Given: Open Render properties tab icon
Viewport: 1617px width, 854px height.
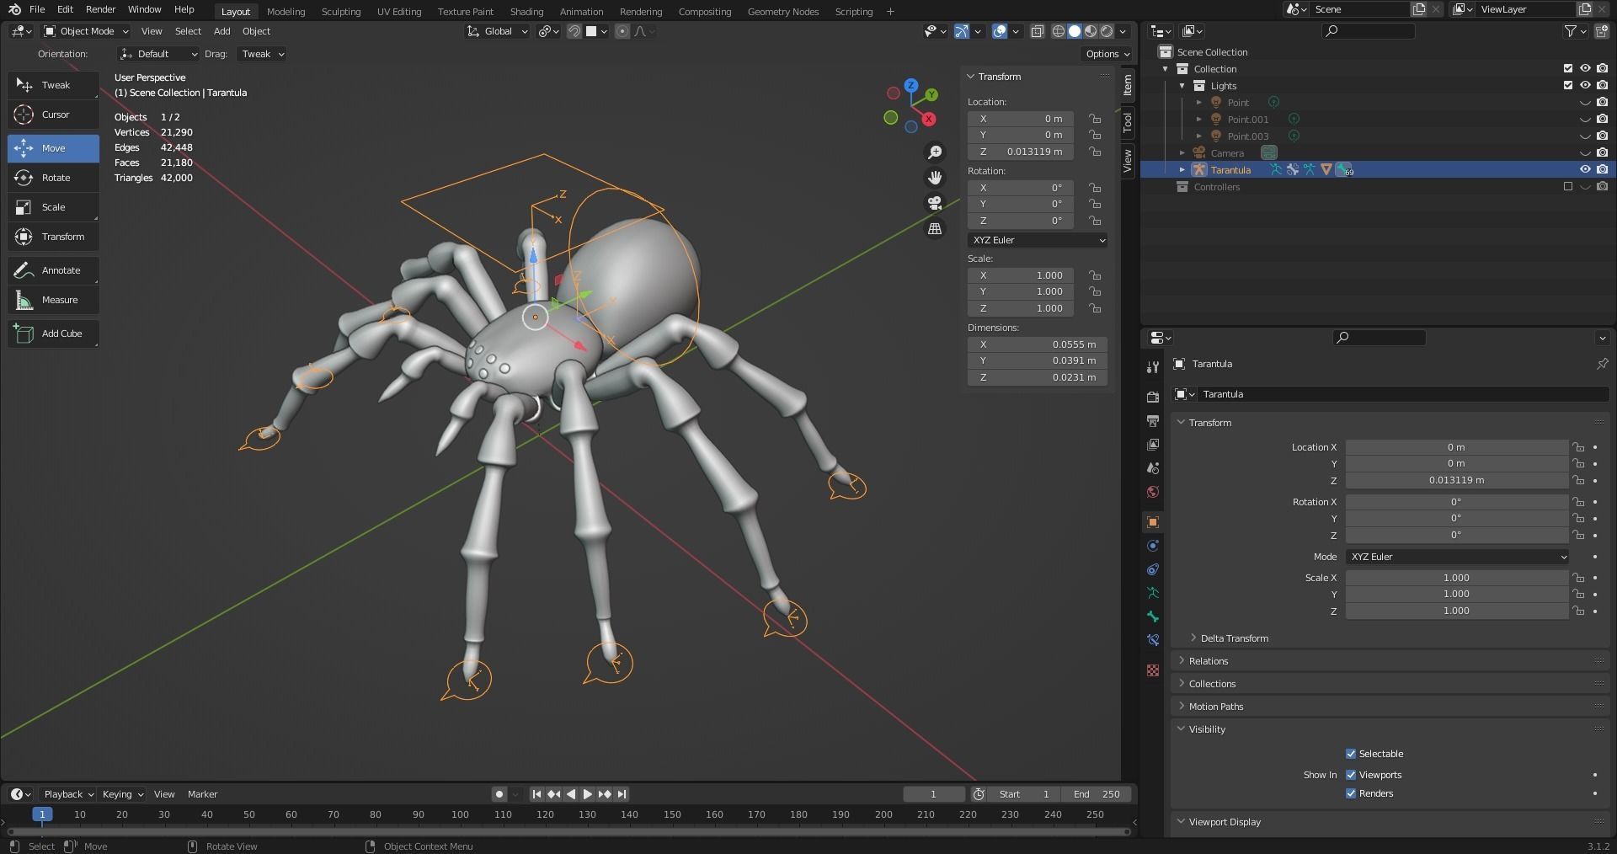Looking at the screenshot, I should pyautogui.click(x=1153, y=397).
